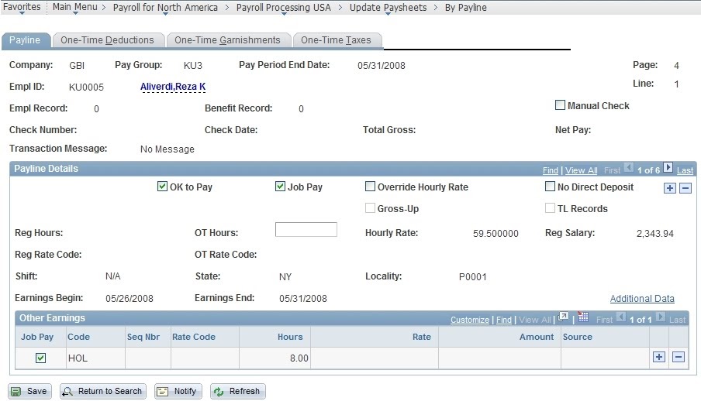Sort by Source column header
Viewport: 701px width, 401px height.
[x=577, y=337]
